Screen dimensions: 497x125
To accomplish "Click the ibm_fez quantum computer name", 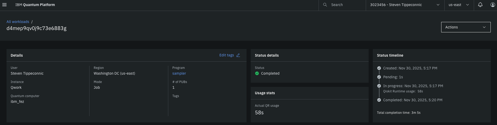I will (x=17, y=102).
